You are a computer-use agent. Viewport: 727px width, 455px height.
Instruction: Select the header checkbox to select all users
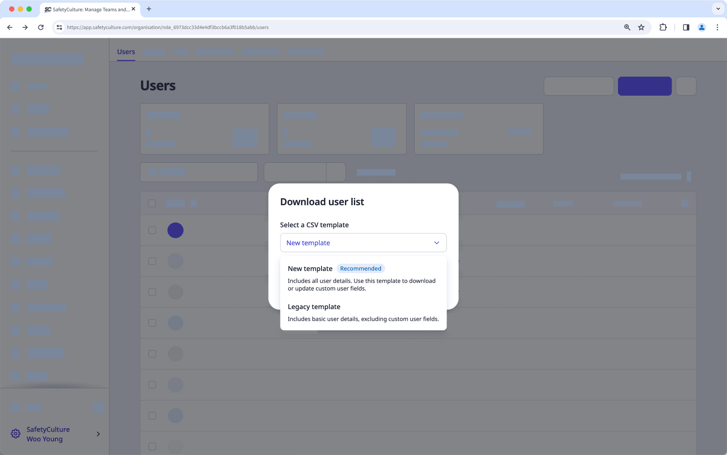click(x=151, y=203)
